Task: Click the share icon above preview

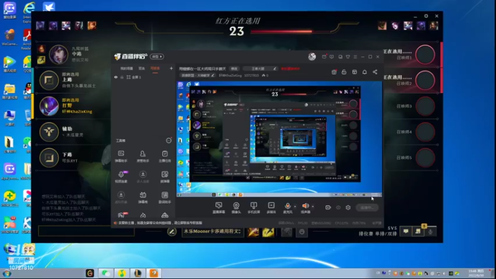Action: click(x=375, y=72)
